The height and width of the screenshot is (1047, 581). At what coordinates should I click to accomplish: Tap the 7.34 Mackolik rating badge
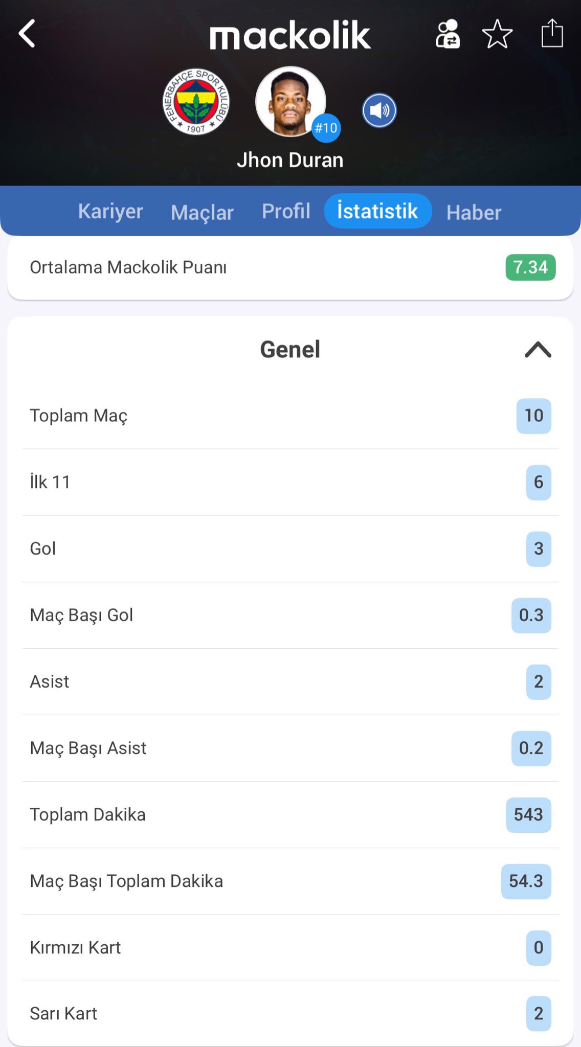click(x=530, y=267)
